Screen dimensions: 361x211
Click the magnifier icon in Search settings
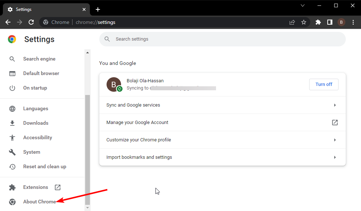pos(107,39)
